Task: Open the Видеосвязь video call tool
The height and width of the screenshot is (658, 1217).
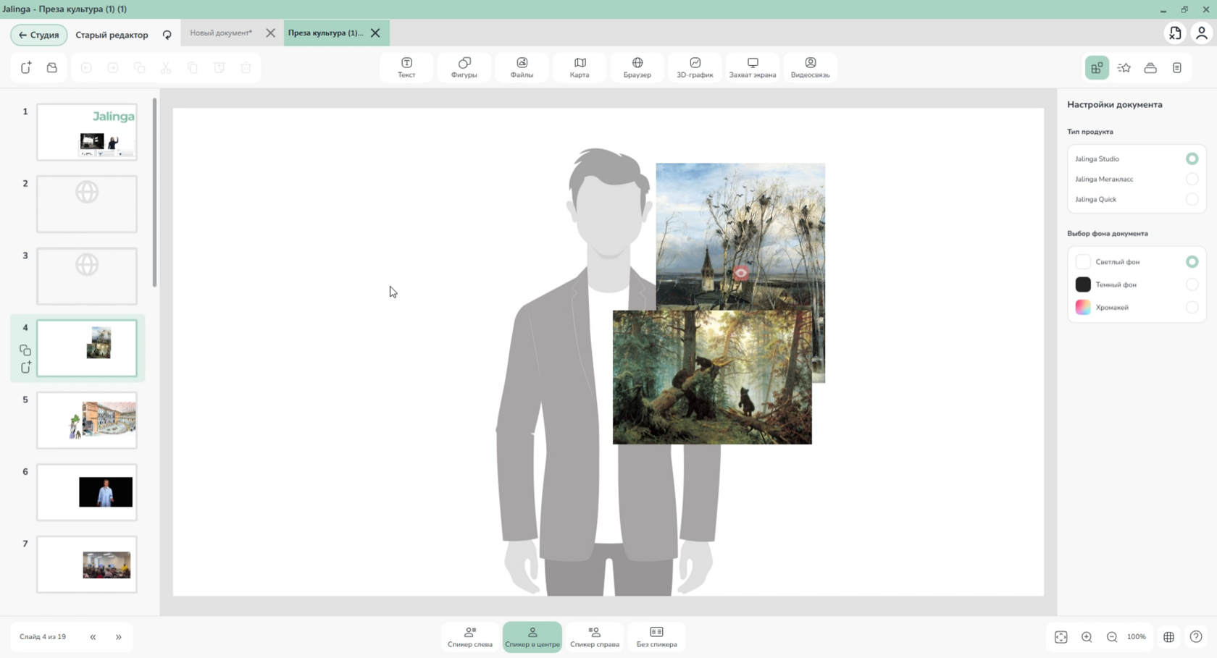Action: (x=810, y=67)
